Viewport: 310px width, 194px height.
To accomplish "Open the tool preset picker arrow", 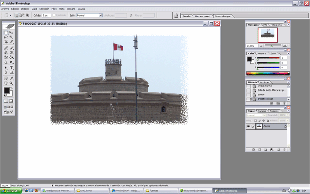I will click(x=10, y=16).
